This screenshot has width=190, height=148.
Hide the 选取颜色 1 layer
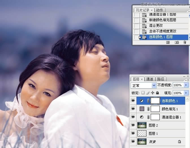133,101
